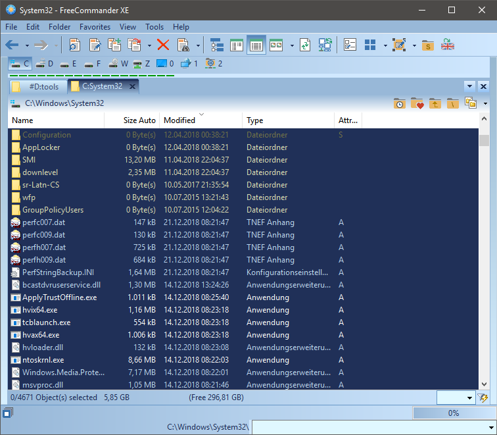Click the quick filter lightning icon
Viewport: 497px width, 435px height.
(483, 397)
